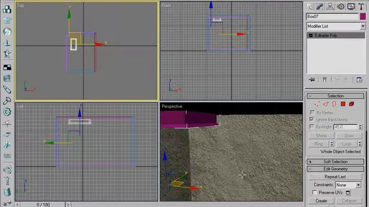Create a reactor Wind helper (weathervane icon)

(x=7, y=123)
